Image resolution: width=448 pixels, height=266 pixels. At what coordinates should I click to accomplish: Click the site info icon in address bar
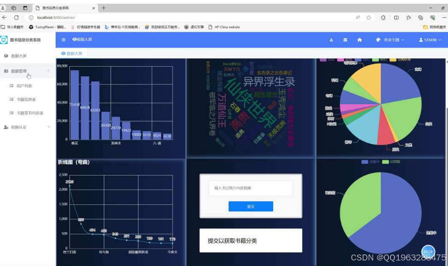pos(31,17)
